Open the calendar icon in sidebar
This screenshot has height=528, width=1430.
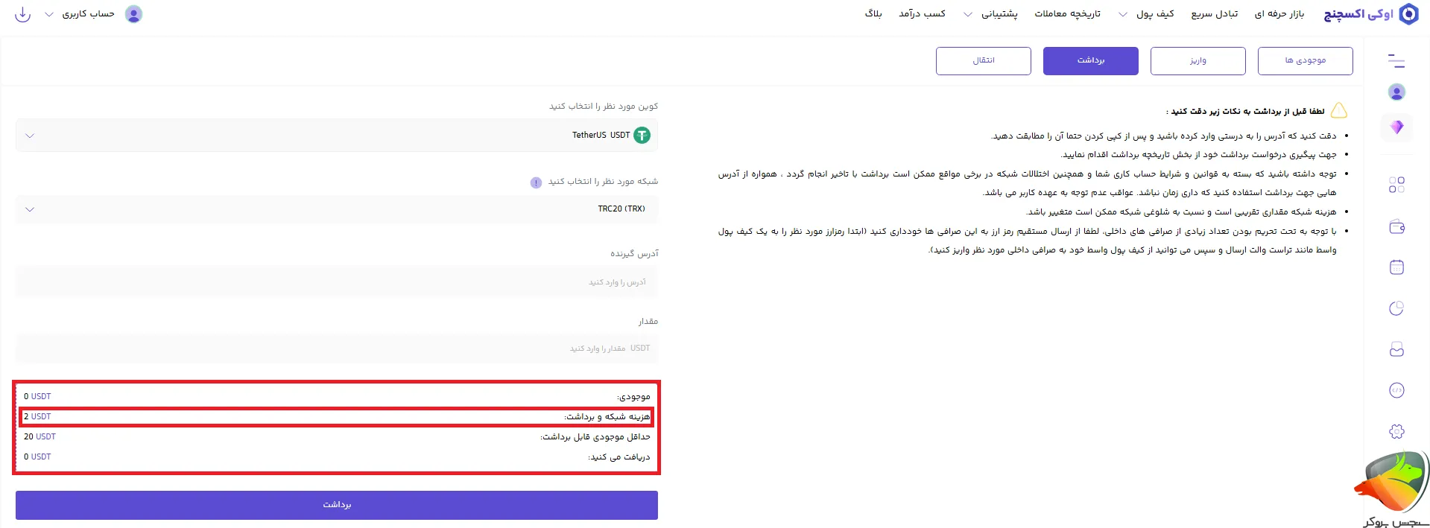(1396, 267)
